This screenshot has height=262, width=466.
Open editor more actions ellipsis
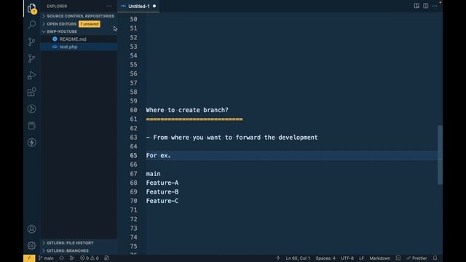(435, 6)
